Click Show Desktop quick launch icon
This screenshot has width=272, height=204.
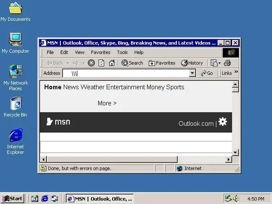pos(35,198)
